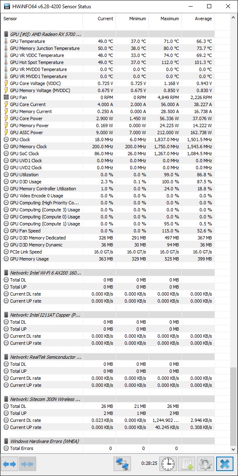The image size is (238, 476).
Task: Close sensor window with blue X button
Action: pyautogui.click(x=225, y=464)
